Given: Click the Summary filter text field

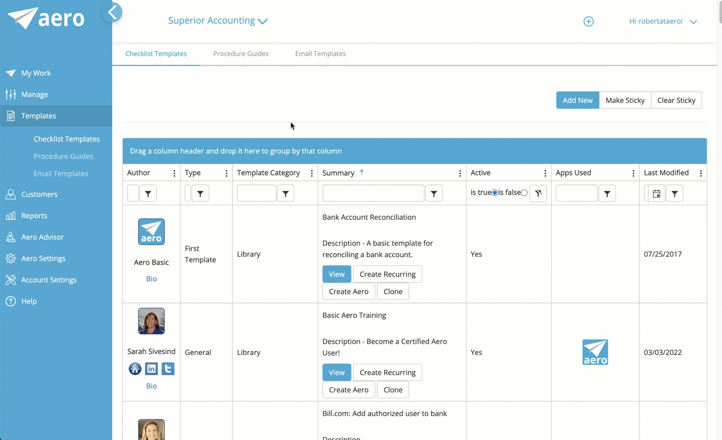Looking at the screenshot, I should [x=373, y=194].
